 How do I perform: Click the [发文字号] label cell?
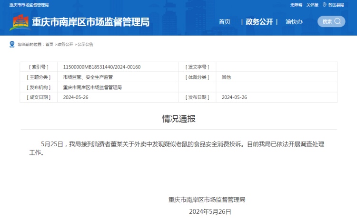198,67
